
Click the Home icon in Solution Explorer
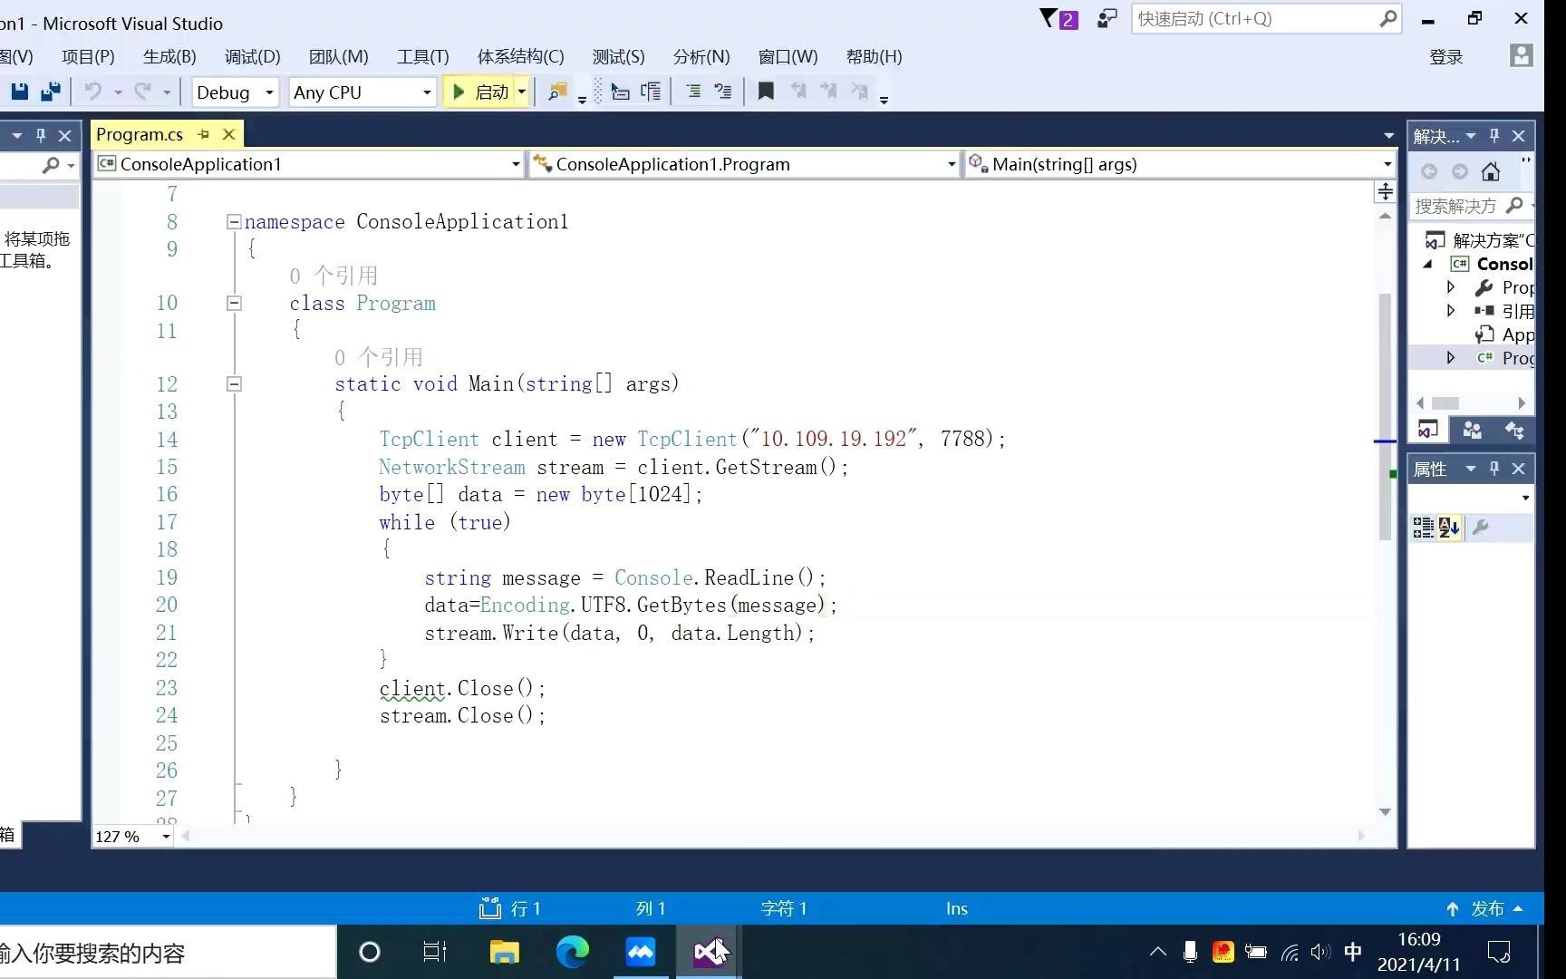(x=1490, y=170)
